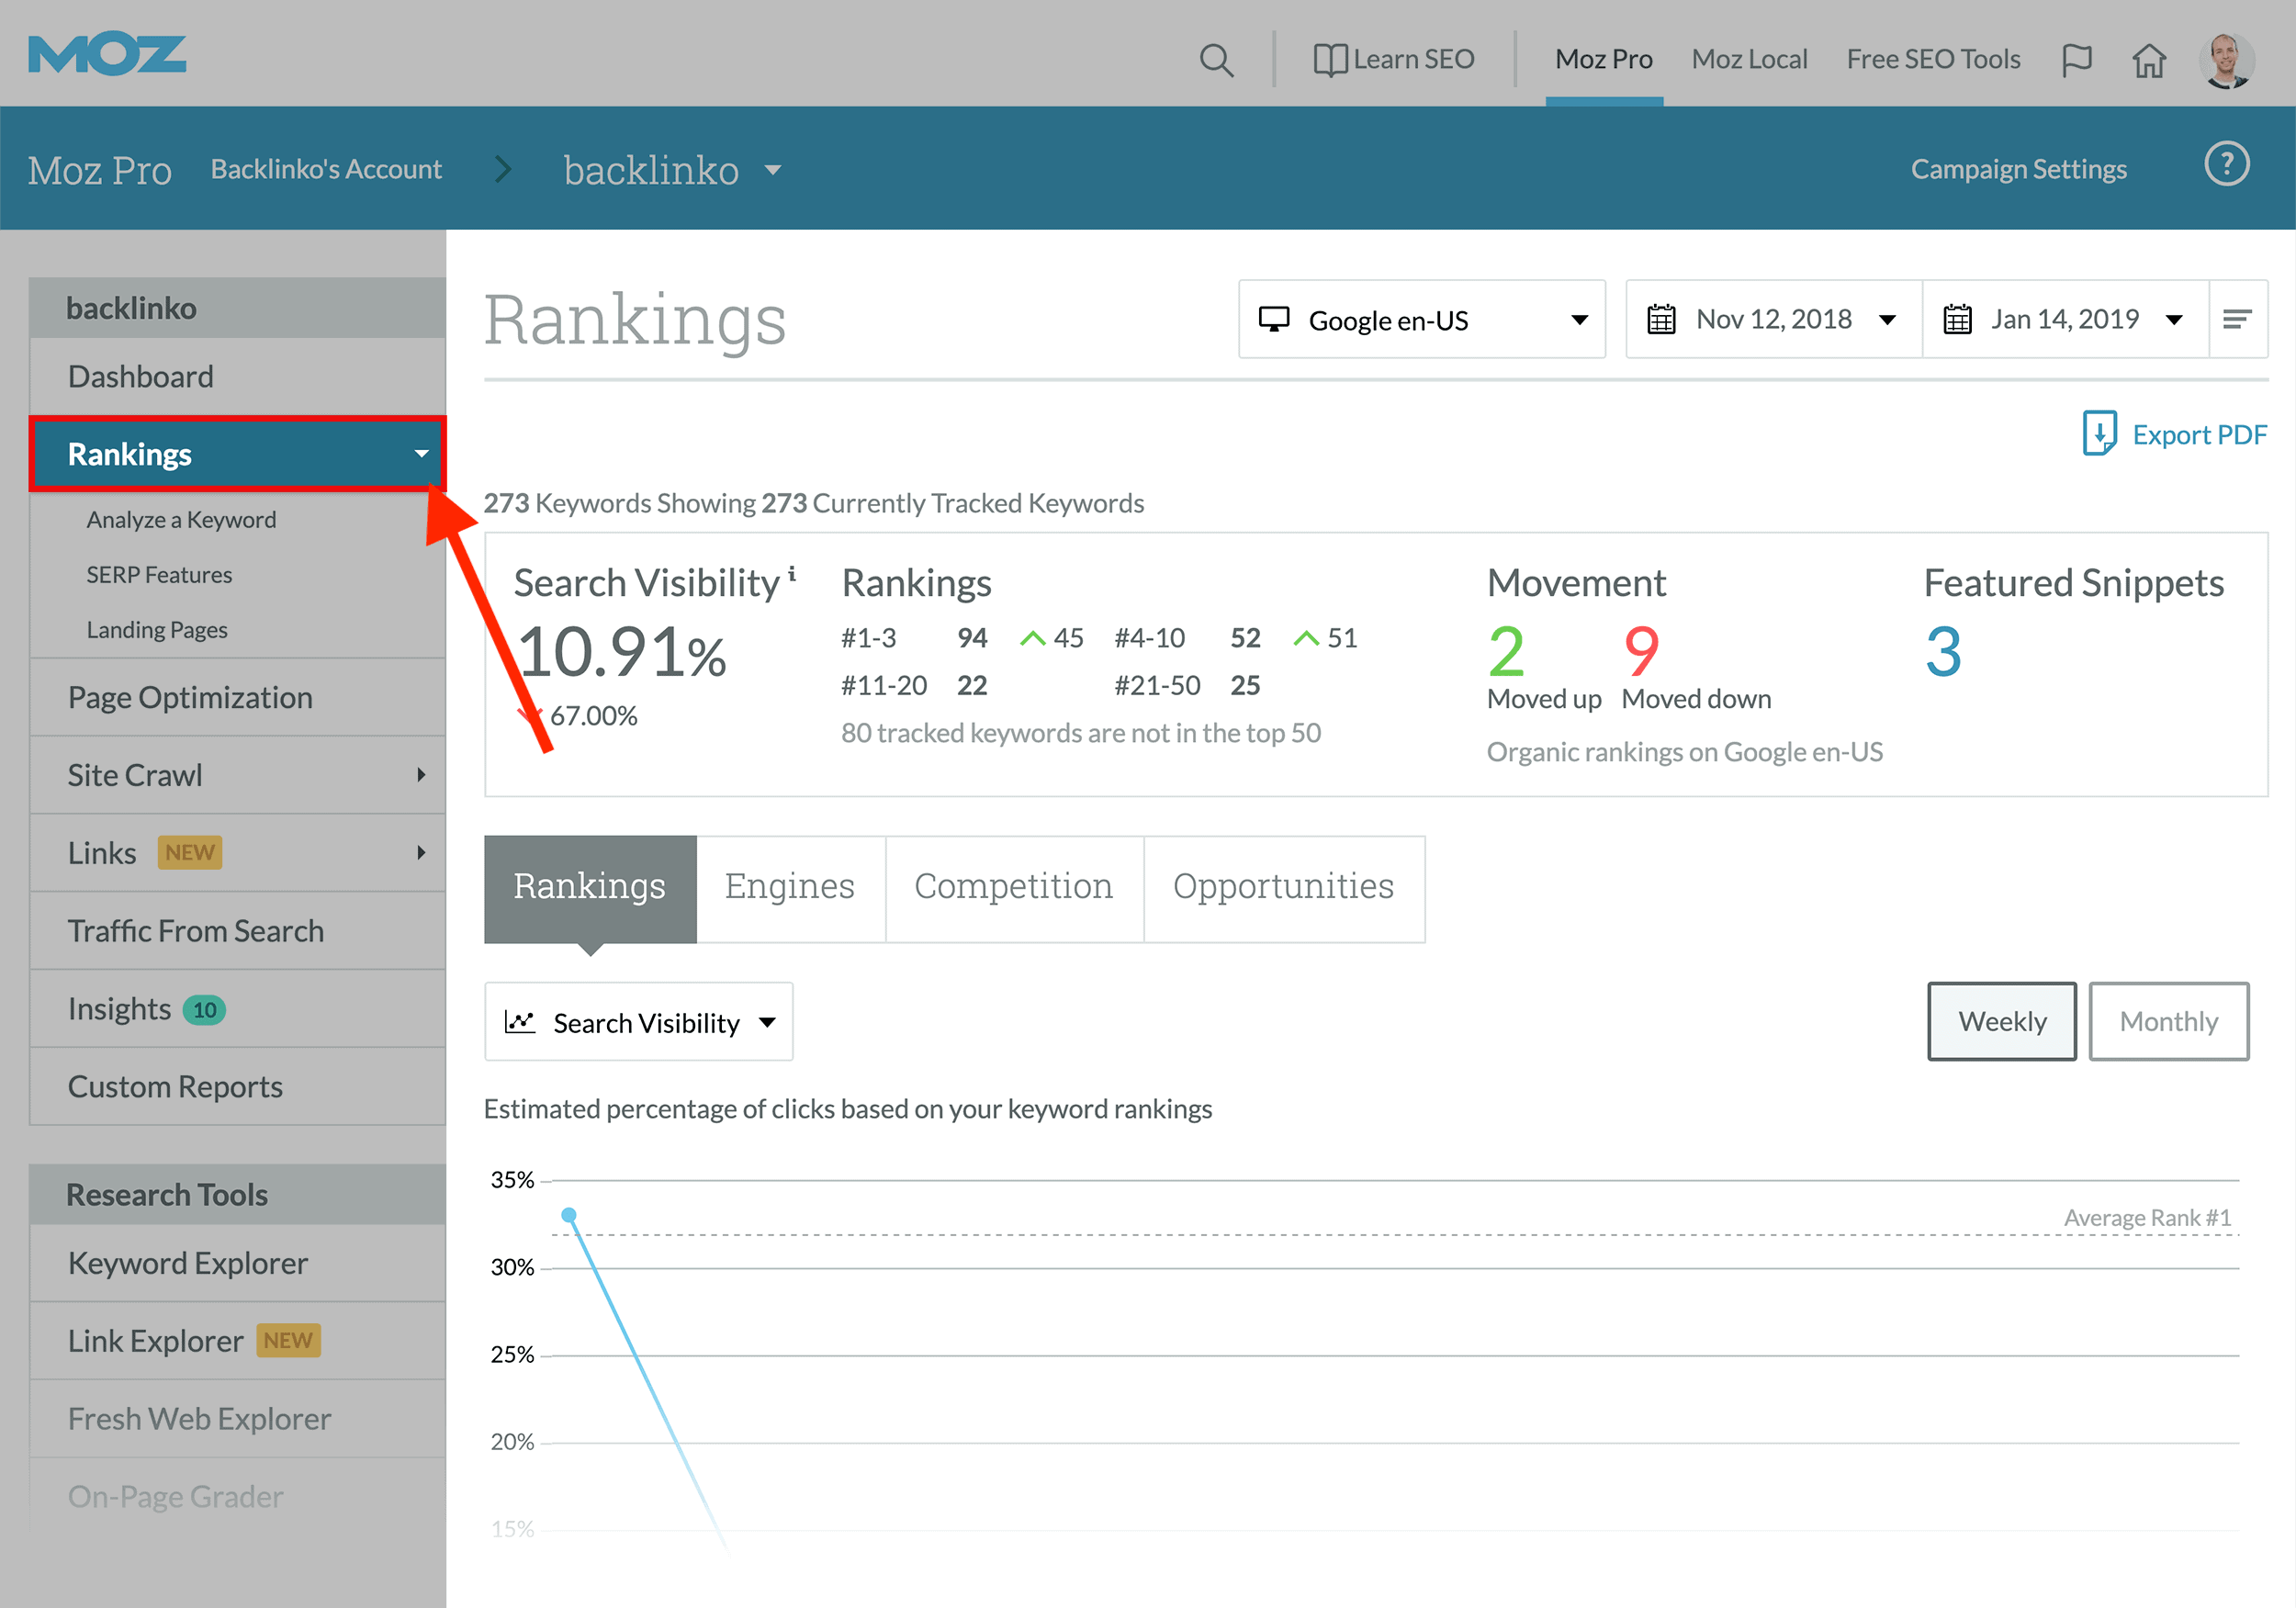Click the Monthly toggle button
The width and height of the screenshot is (2296, 1608).
(x=2170, y=1022)
